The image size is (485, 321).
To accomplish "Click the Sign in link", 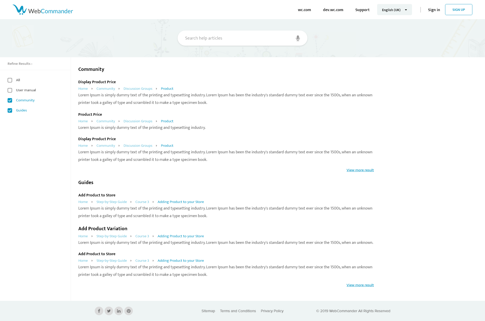I will (434, 10).
